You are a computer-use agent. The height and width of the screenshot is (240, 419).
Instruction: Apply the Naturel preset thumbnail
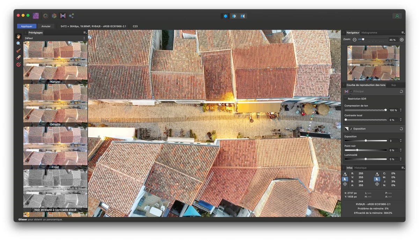[x=55, y=62]
